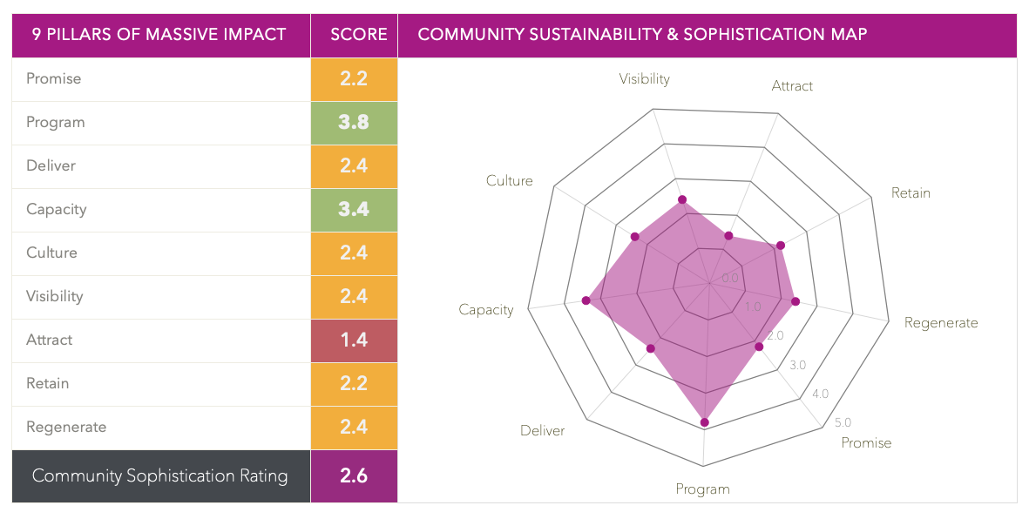This screenshot has height=519, width=1029.
Task: Click the Program data point on radar chart
Action: click(705, 422)
